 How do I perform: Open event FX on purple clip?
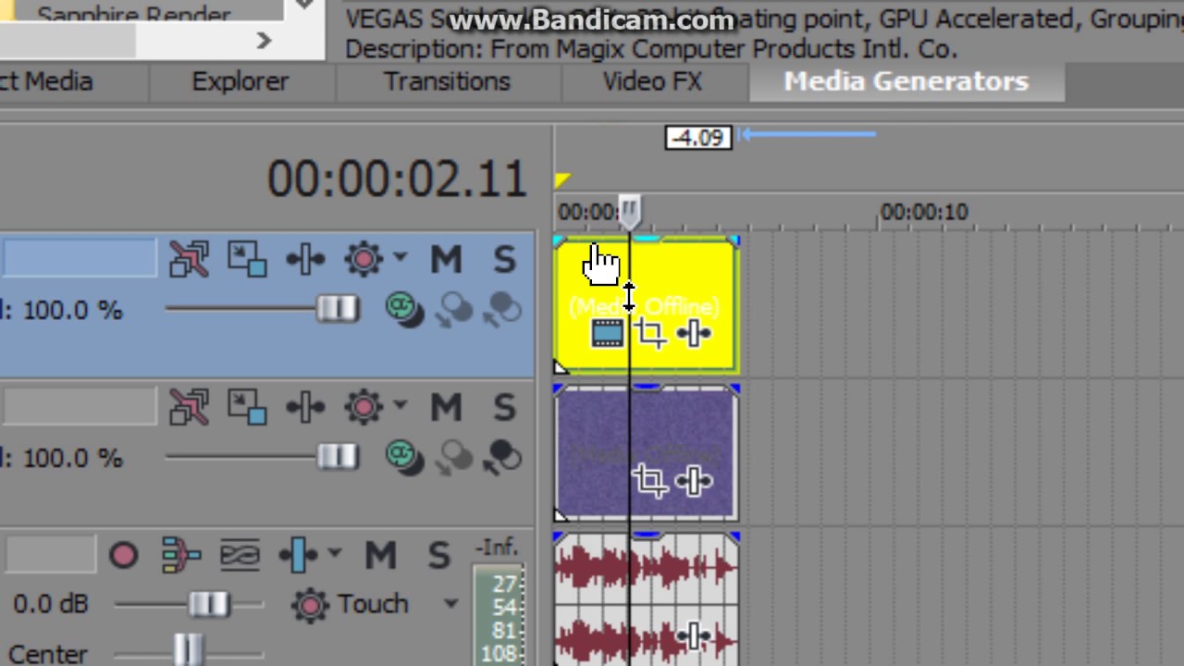coord(694,481)
